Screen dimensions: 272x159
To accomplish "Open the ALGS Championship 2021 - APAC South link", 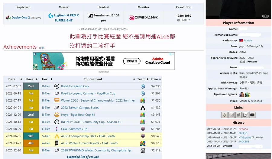I will tap(88, 136).
